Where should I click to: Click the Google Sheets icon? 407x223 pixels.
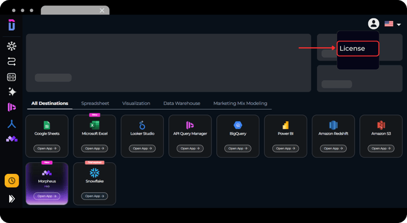click(x=47, y=125)
